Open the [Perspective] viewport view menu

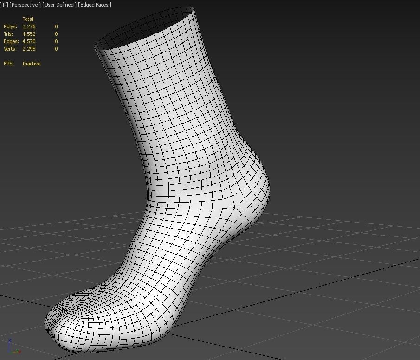coord(25,5)
